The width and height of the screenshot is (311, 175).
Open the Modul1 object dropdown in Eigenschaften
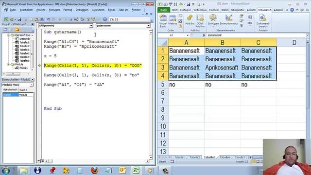(x=31, y=85)
